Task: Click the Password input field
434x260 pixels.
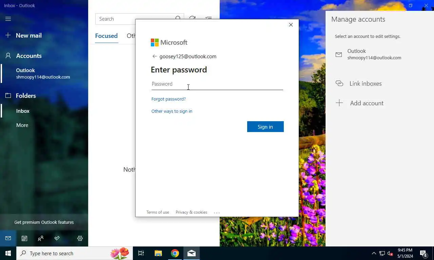Action: coord(217,84)
